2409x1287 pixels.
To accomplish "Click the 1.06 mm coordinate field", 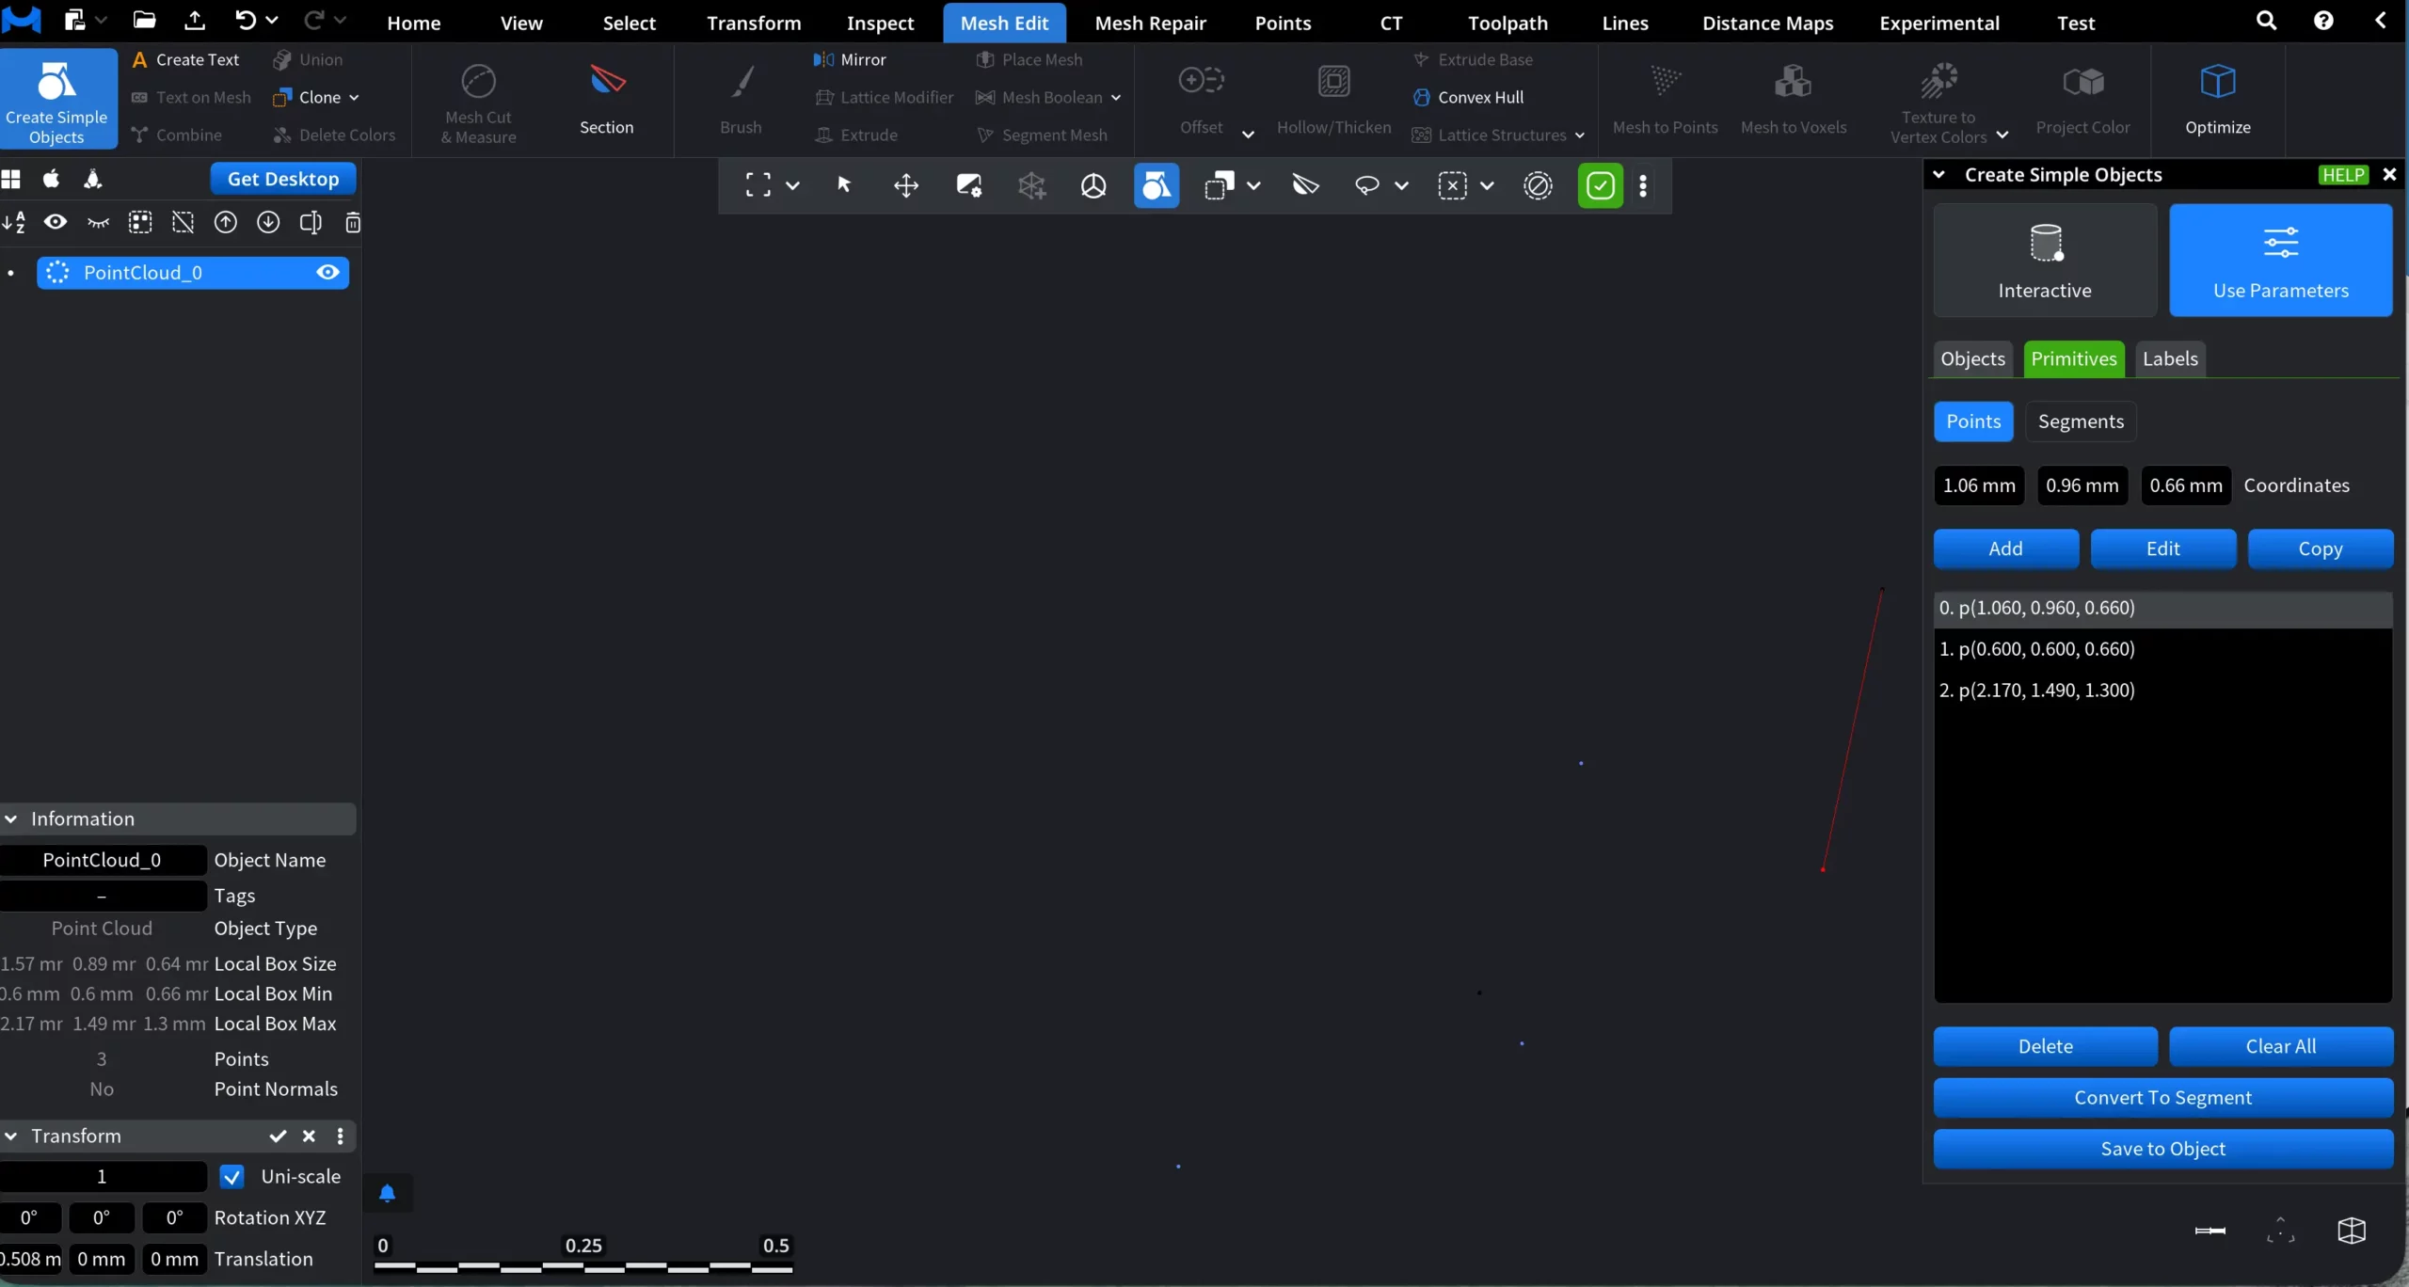I will (1978, 485).
